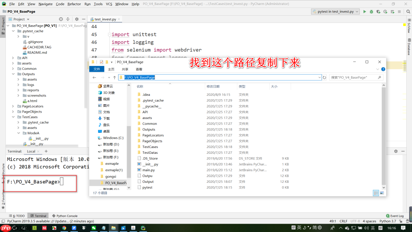Open the Refactor menu
Screen dimensions: 412x232
point(74,3)
